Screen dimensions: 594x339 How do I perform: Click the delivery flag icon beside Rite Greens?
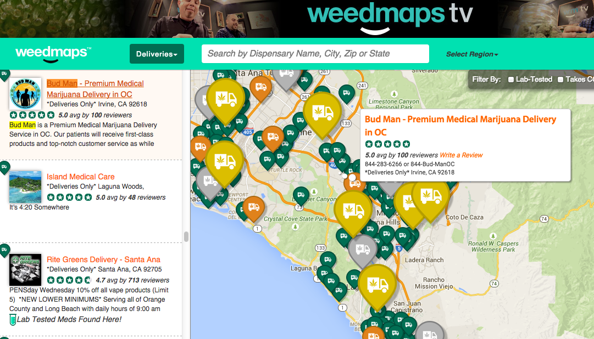[4, 250]
